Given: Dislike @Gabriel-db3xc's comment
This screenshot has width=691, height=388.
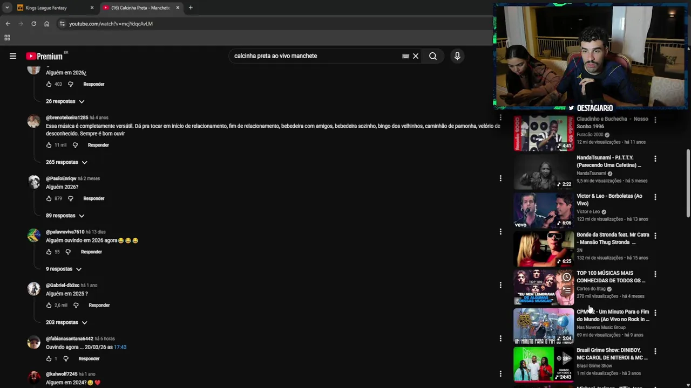Looking at the screenshot, I should click(76, 305).
